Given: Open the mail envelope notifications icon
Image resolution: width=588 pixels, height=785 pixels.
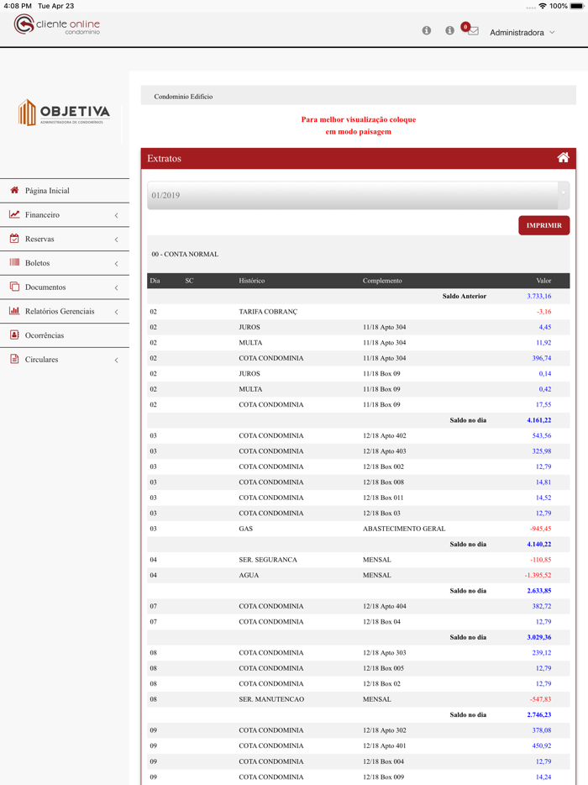Looking at the screenshot, I should [x=473, y=31].
